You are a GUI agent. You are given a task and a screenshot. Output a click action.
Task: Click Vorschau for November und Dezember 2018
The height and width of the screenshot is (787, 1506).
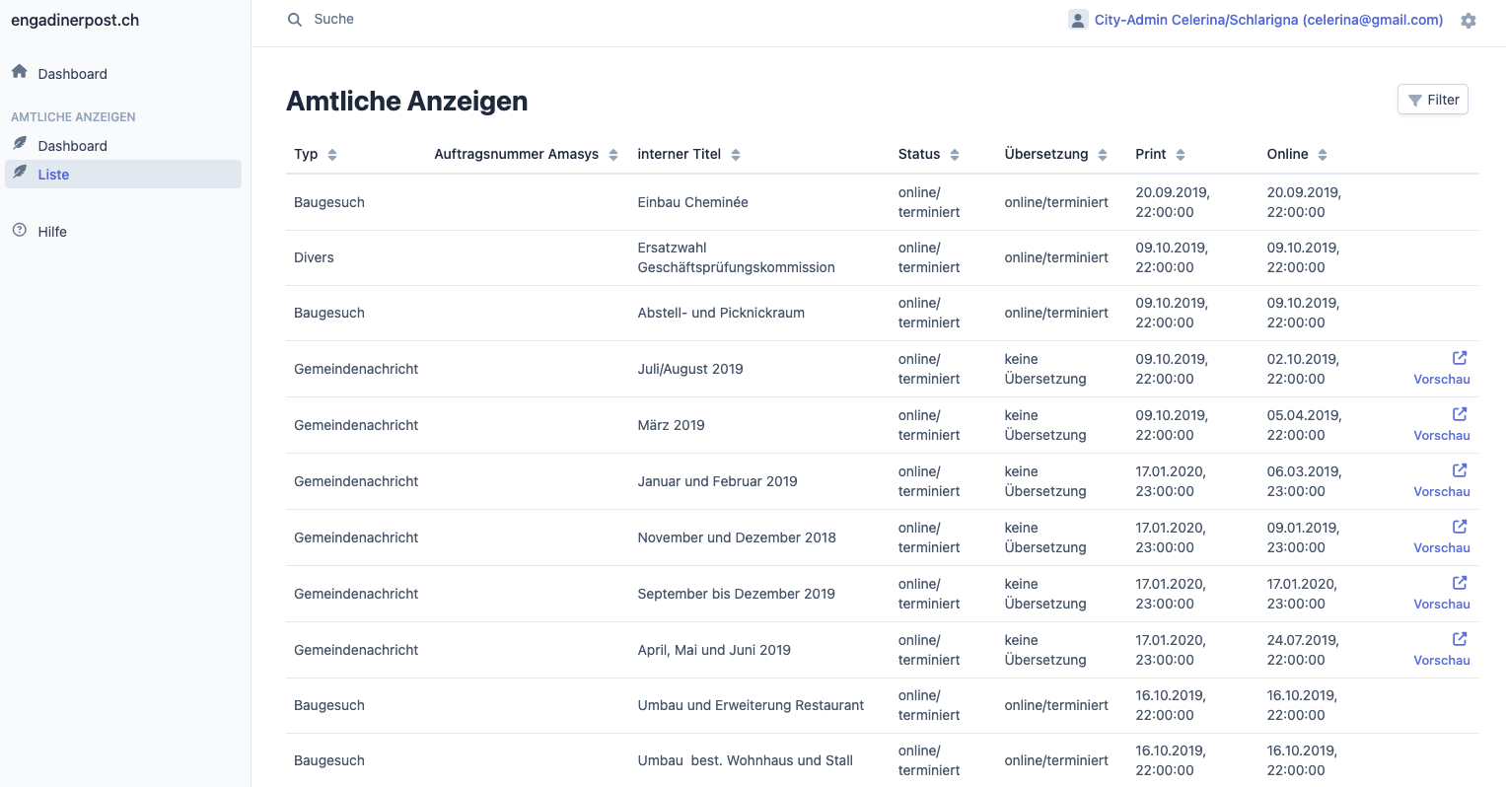tap(1441, 547)
